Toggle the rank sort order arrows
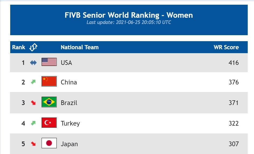 tap(33, 47)
